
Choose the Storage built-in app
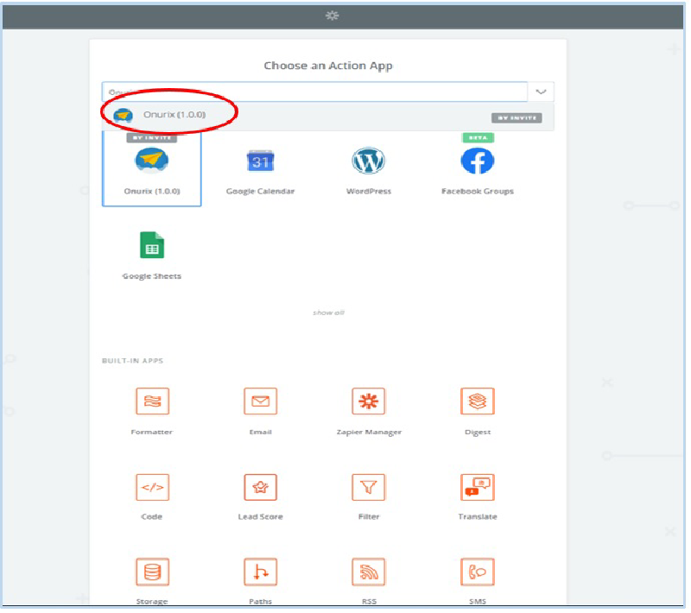tap(152, 581)
